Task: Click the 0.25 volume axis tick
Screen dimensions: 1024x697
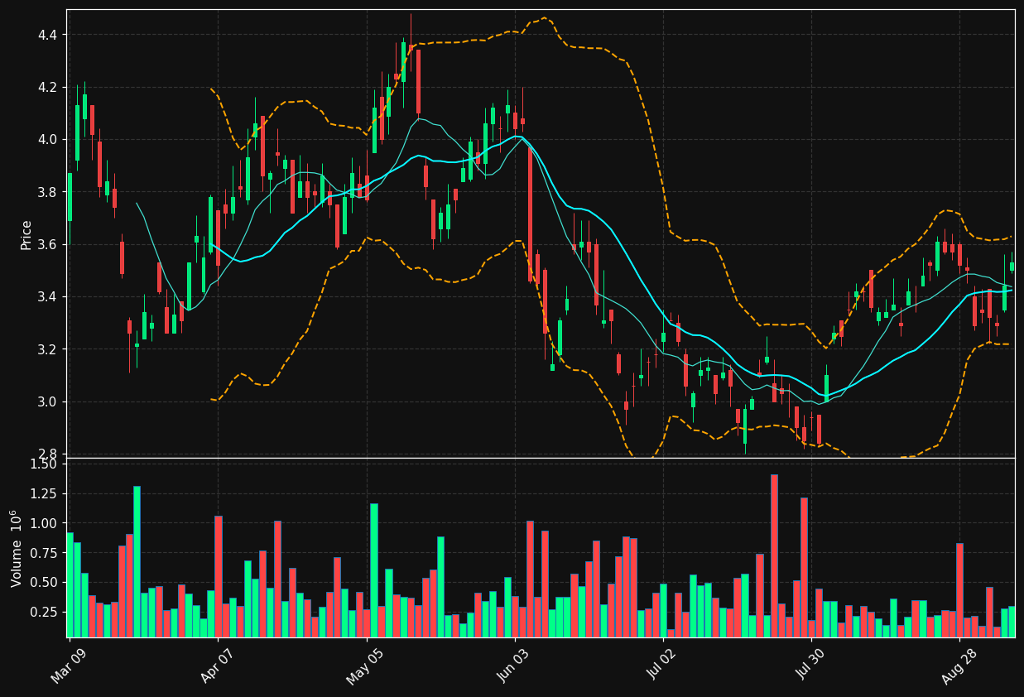Action: click(43, 612)
